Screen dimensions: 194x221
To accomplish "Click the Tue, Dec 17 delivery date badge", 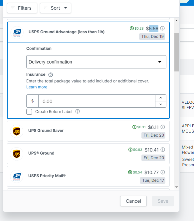I will point(152,180).
